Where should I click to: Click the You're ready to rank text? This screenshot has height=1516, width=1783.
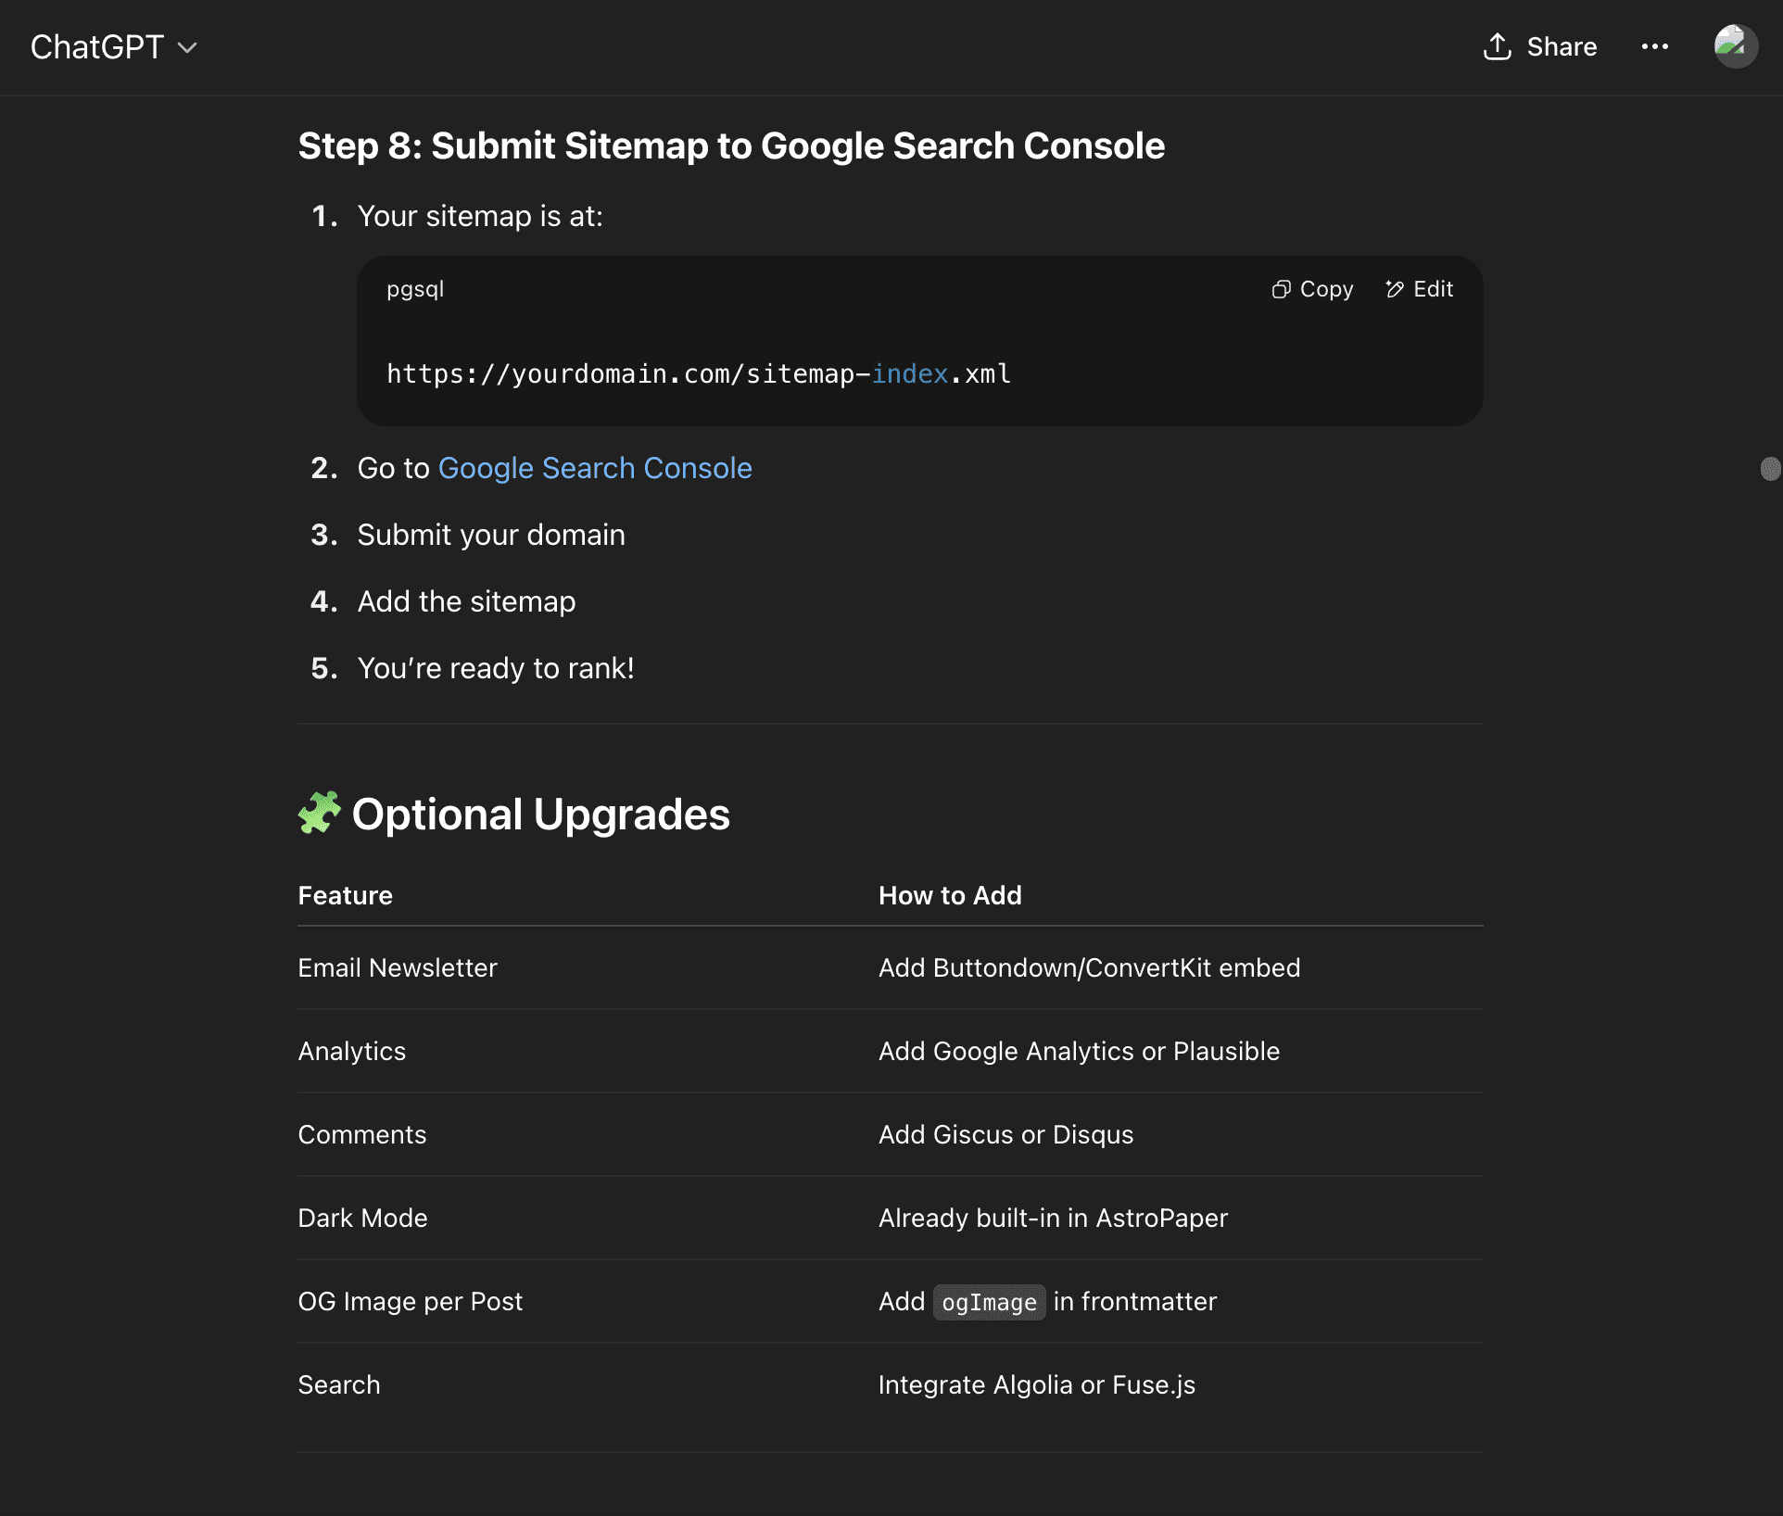click(496, 668)
